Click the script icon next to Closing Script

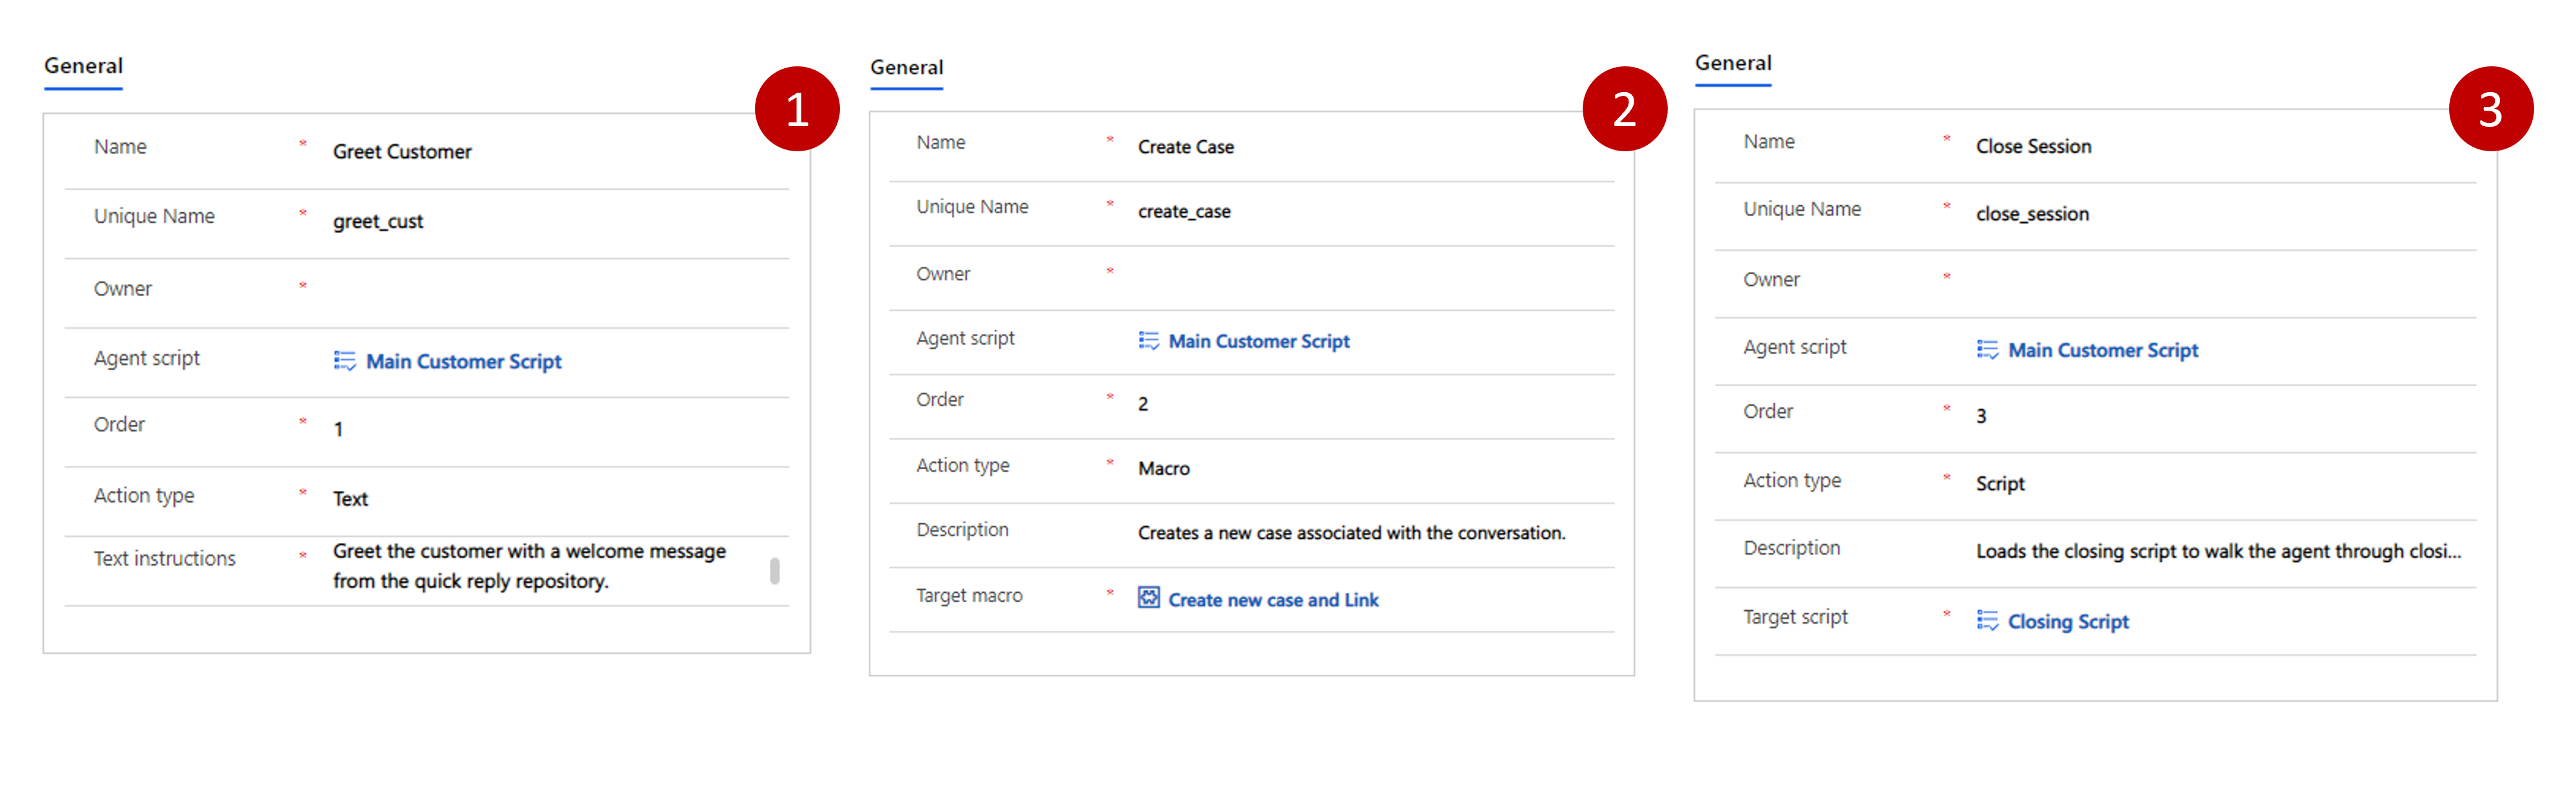[x=1987, y=620]
